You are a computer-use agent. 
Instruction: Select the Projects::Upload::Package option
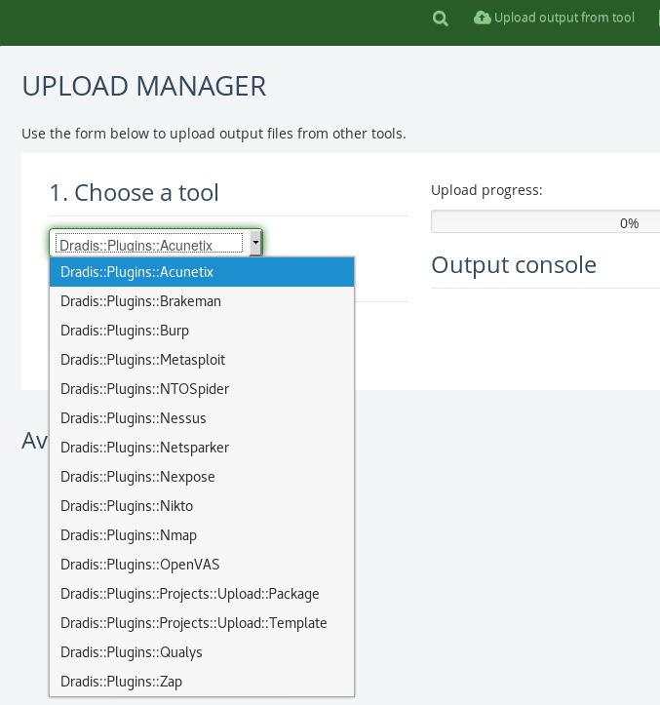(202, 594)
